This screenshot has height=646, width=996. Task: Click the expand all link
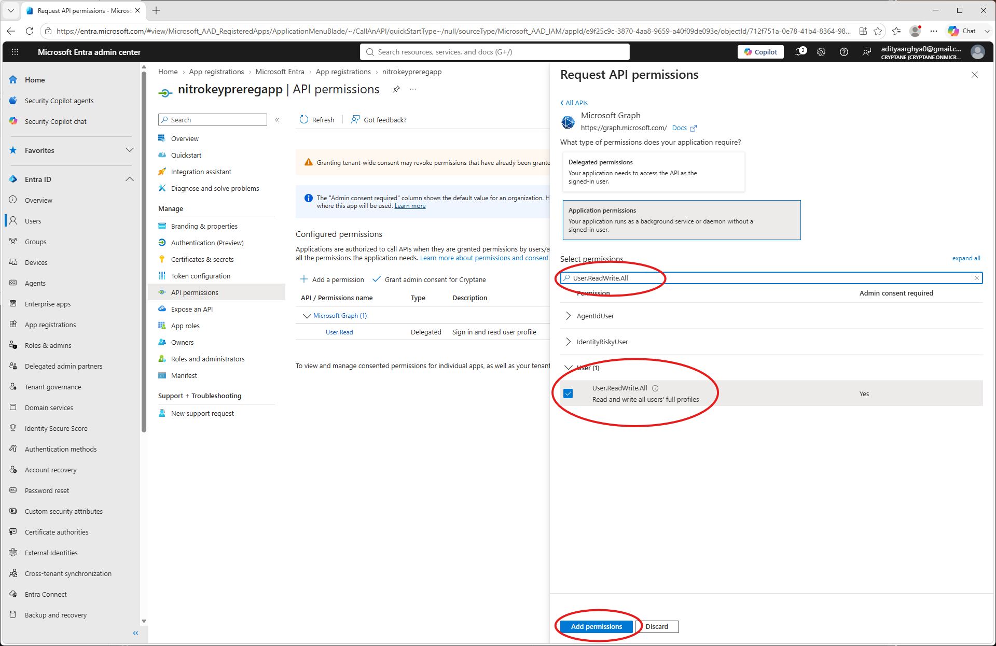(x=966, y=258)
